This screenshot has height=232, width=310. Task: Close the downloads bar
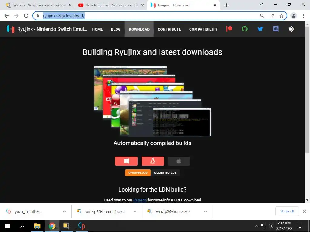(x=305, y=211)
